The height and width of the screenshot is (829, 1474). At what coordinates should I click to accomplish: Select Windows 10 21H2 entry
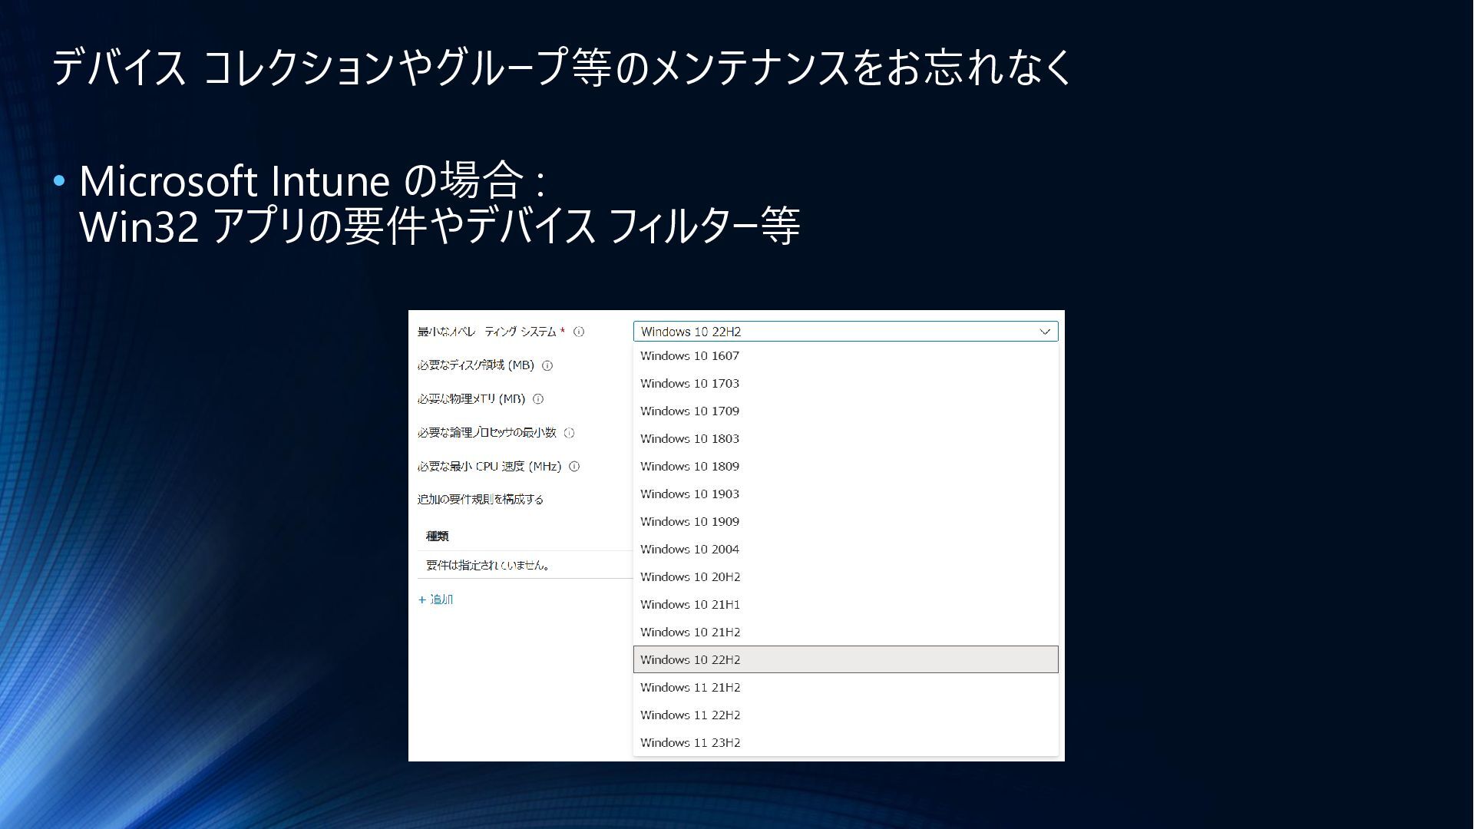pyautogui.click(x=845, y=632)
